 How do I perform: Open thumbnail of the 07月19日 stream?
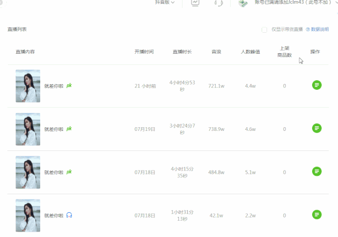coord(28,129)
